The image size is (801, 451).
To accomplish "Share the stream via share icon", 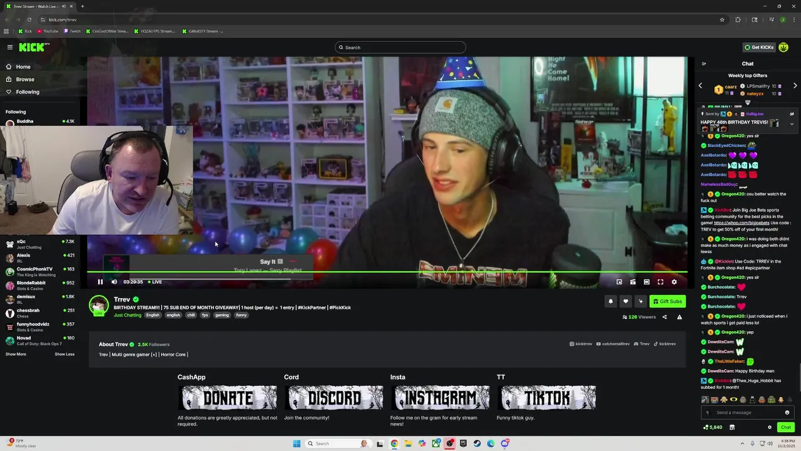I will click(x=665, y=317).
